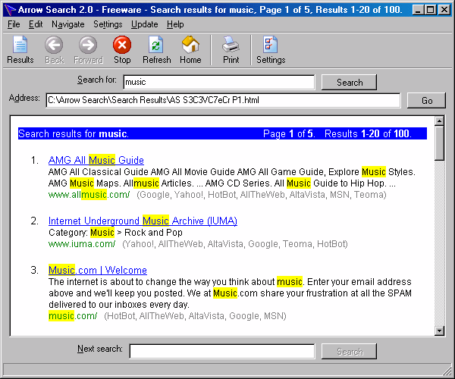This screenshot has width=455, height=379.
Task: Click the '(HotBot, AllTheWeb, AltaVista, Google, MSN)' text
Action: (x=195, y=316)
